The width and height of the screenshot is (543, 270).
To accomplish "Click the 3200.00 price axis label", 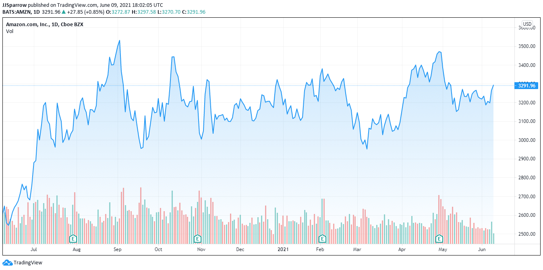I will coord(526,103).
